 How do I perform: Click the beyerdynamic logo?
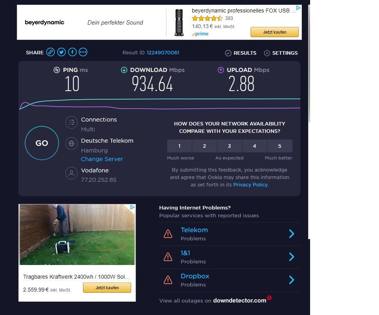coord(45,22)
